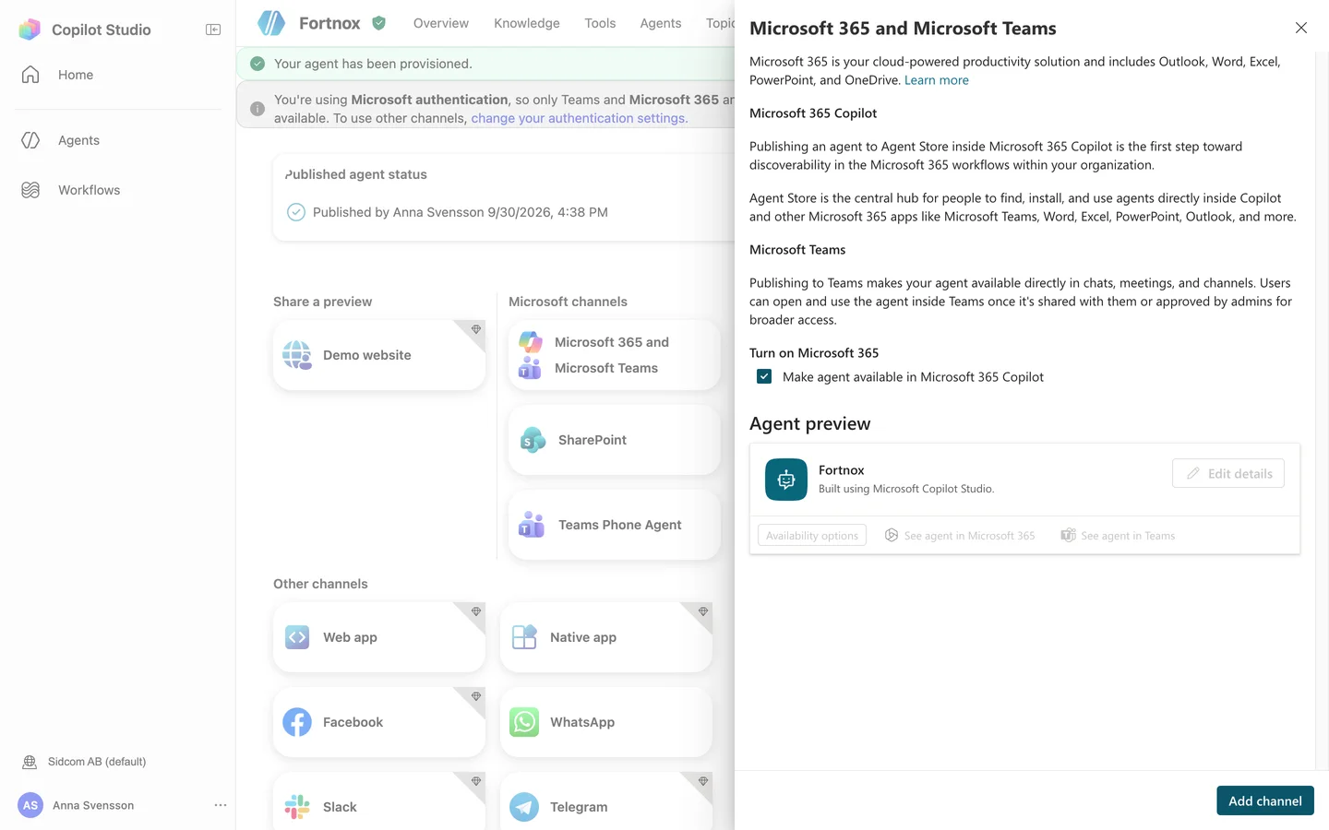Open the Teams Phone Agent channel
Image resolution: width=1329 pixels, height=830 pixels.
point(615,525)
